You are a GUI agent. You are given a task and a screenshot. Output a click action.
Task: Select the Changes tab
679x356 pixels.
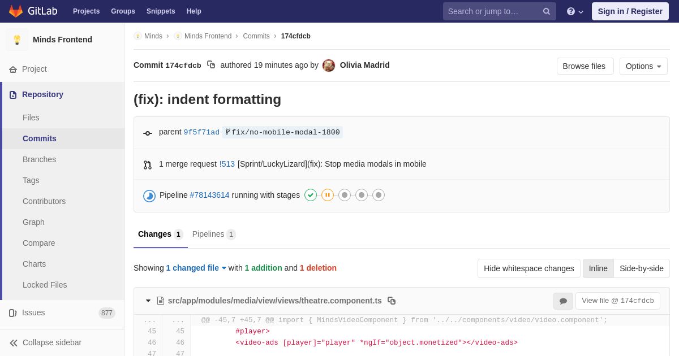click(161, 234)
